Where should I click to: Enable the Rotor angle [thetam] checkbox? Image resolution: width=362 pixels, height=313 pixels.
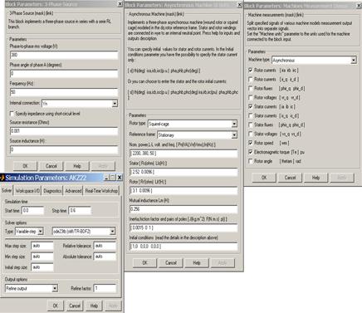coord(251,161)
